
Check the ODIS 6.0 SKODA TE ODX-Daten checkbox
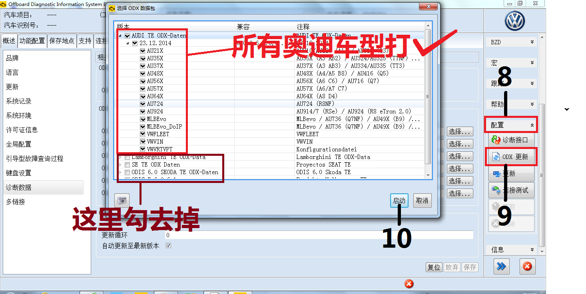tap(127, 172)
